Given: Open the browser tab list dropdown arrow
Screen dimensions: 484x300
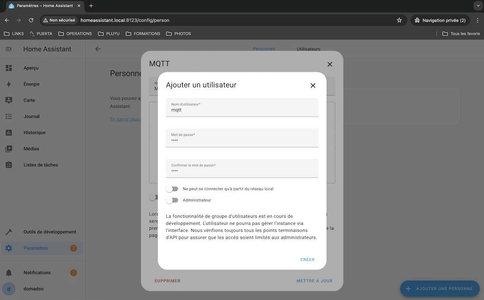Looking at the screenshot, I should point(478,6).
